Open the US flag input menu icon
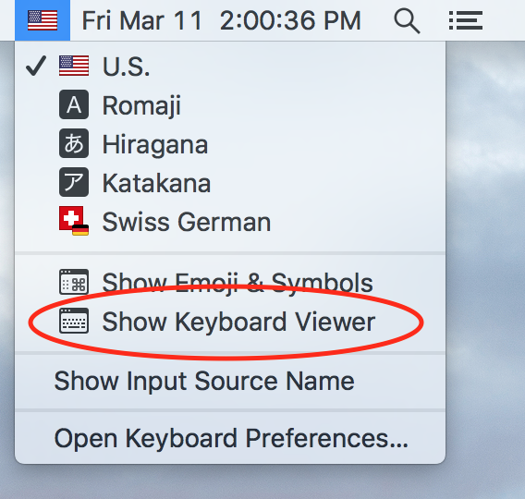The height and width of the screenshot is (499, 525). [43, 20]
